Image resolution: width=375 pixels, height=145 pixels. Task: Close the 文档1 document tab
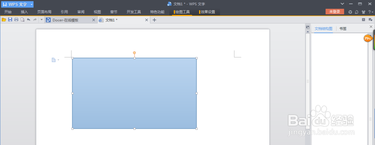(x=147, y=20)
